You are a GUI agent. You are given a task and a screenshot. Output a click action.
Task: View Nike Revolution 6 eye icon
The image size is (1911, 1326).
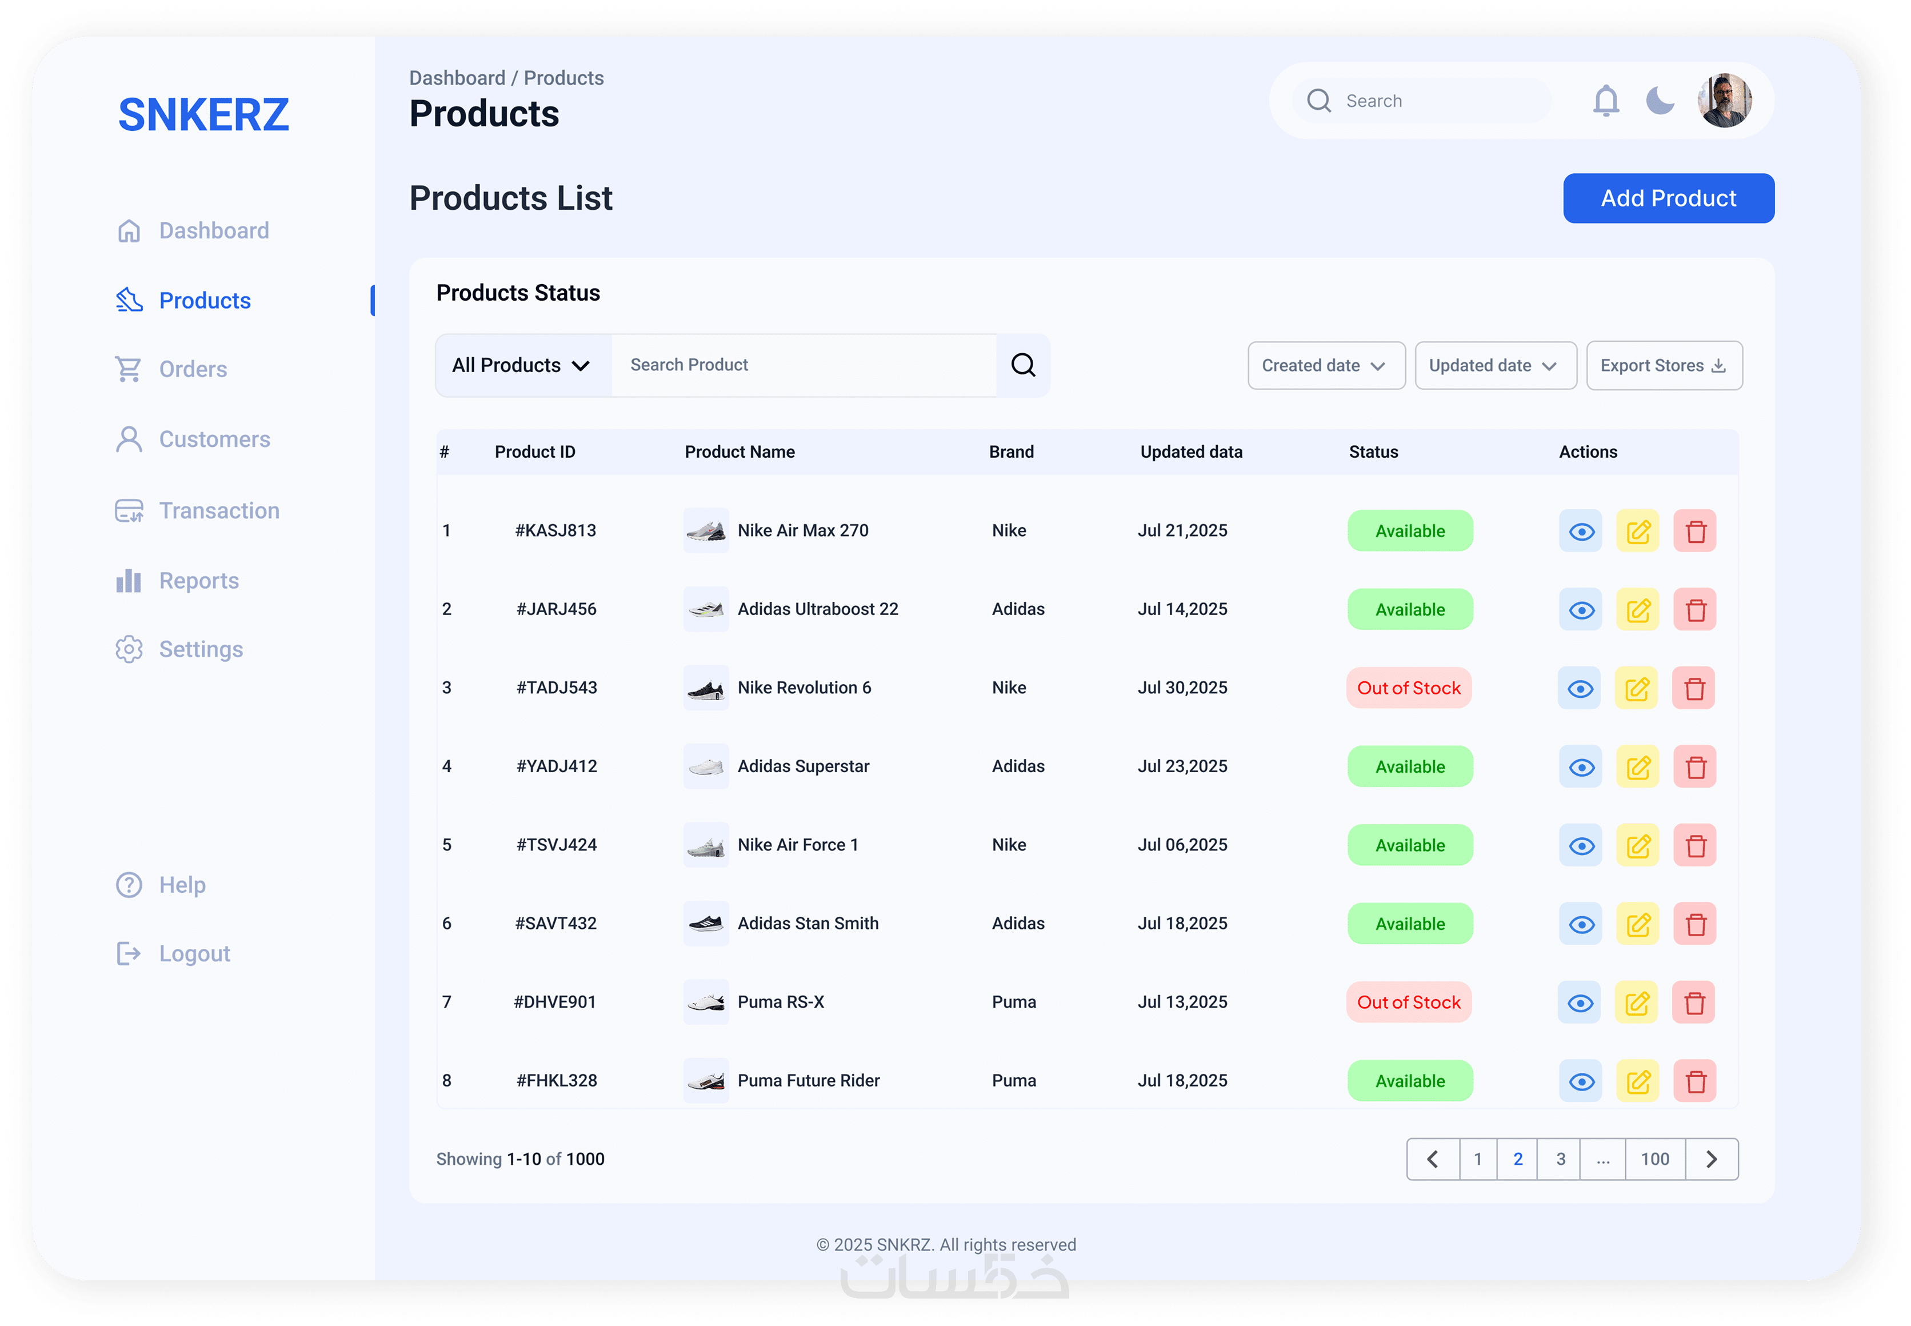coord(1580,688)
